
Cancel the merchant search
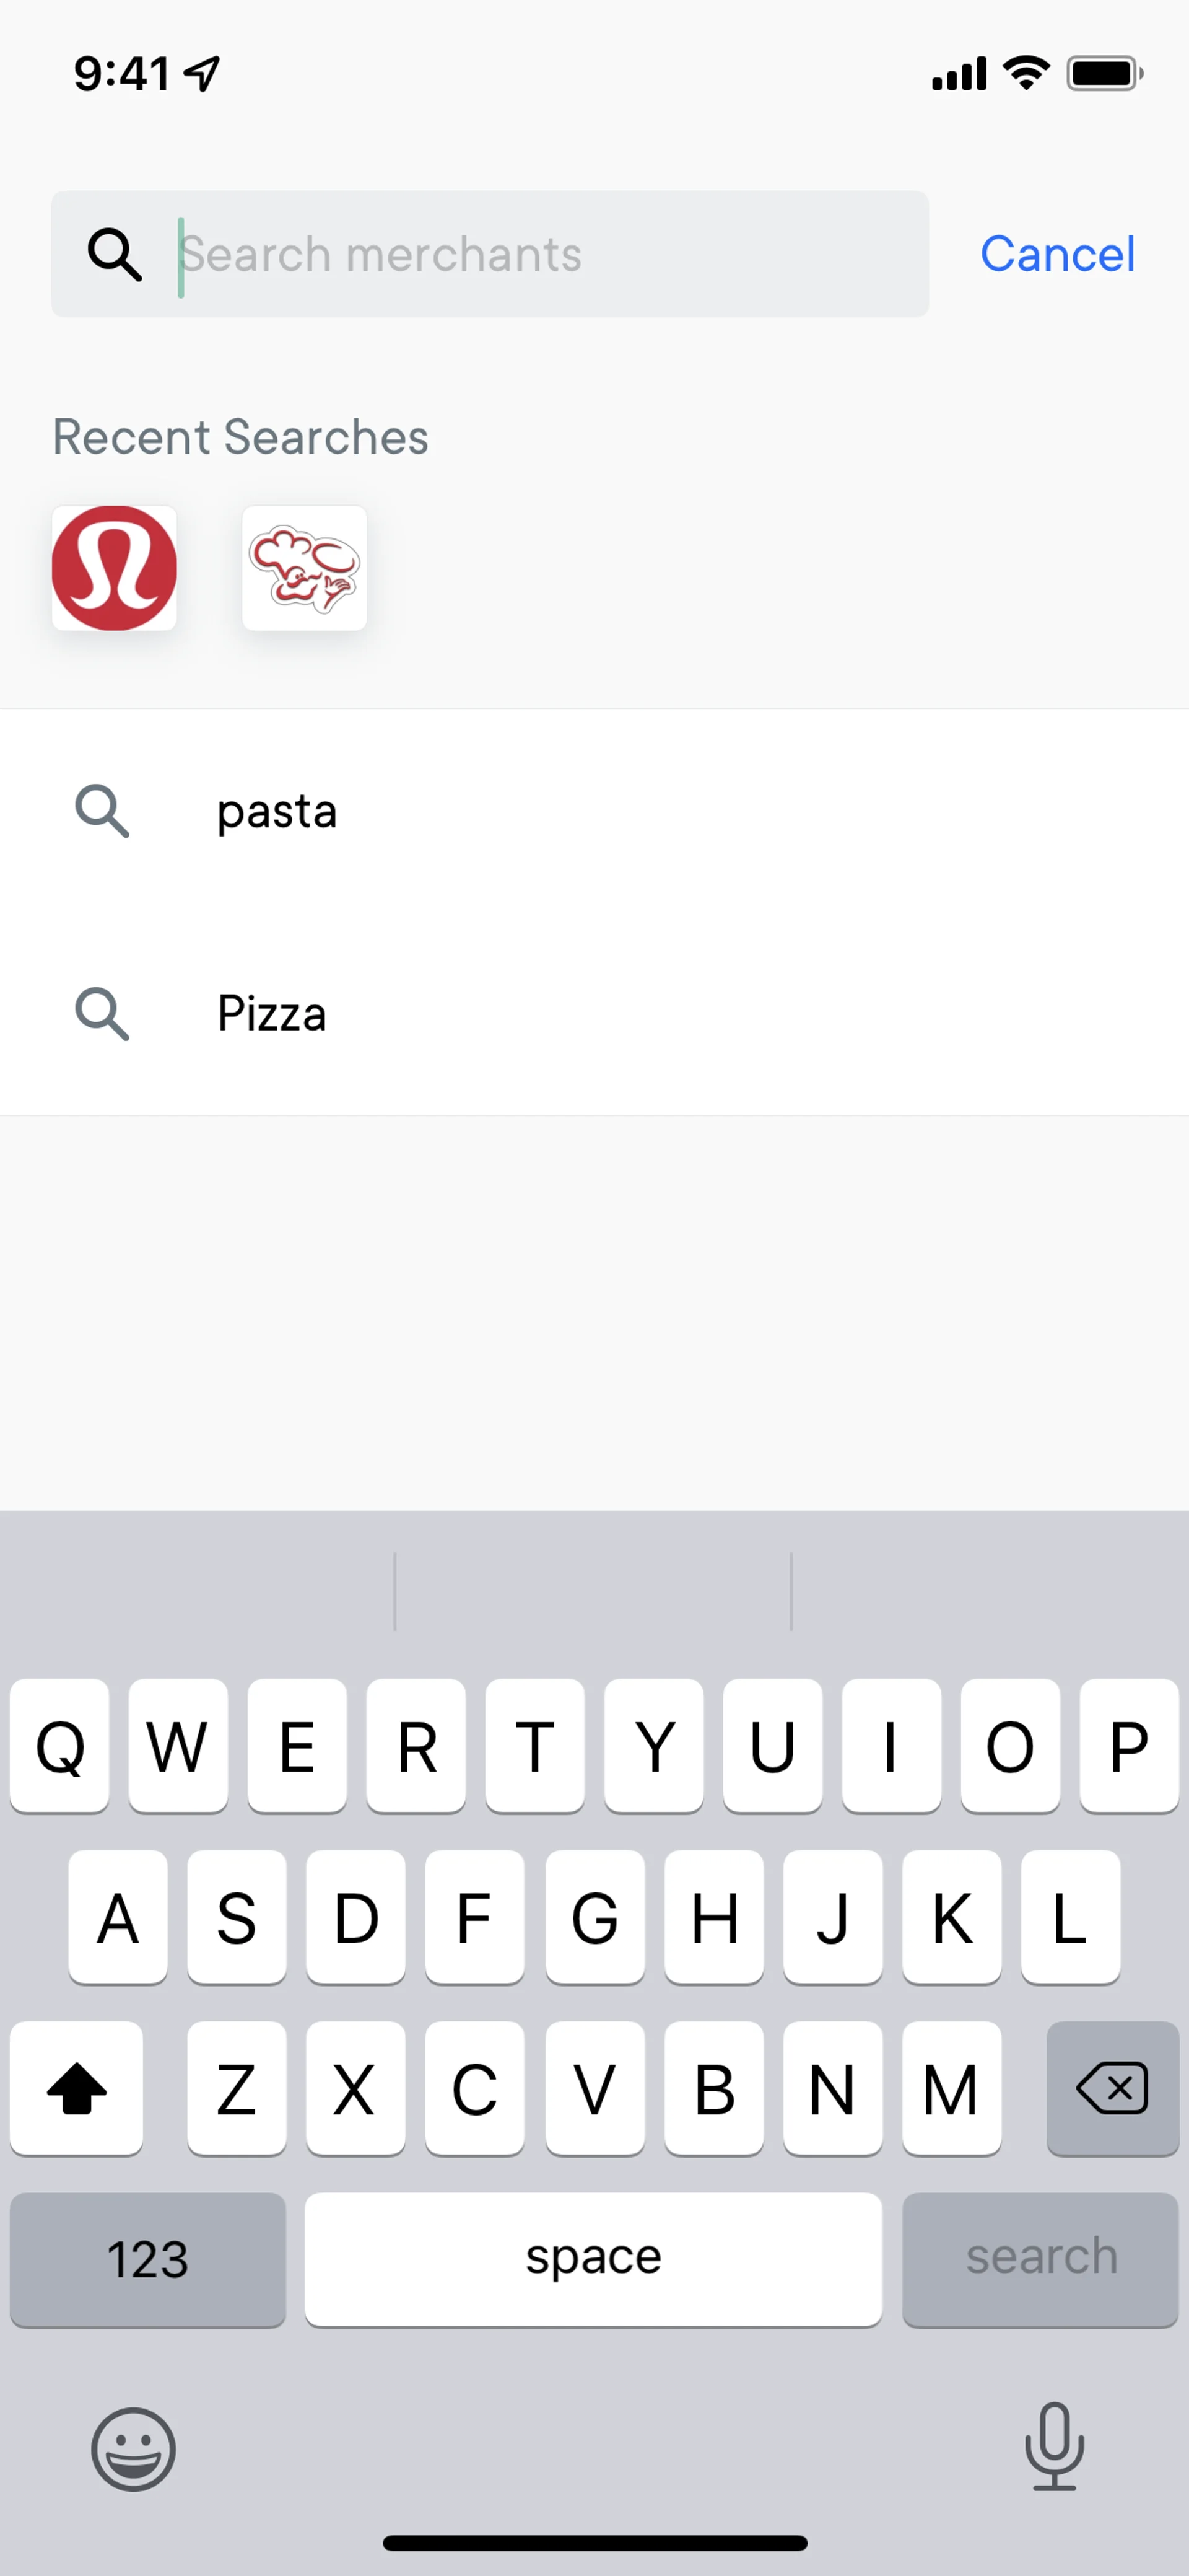click(1057, 254)
